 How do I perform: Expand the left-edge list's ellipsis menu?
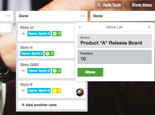8,16
